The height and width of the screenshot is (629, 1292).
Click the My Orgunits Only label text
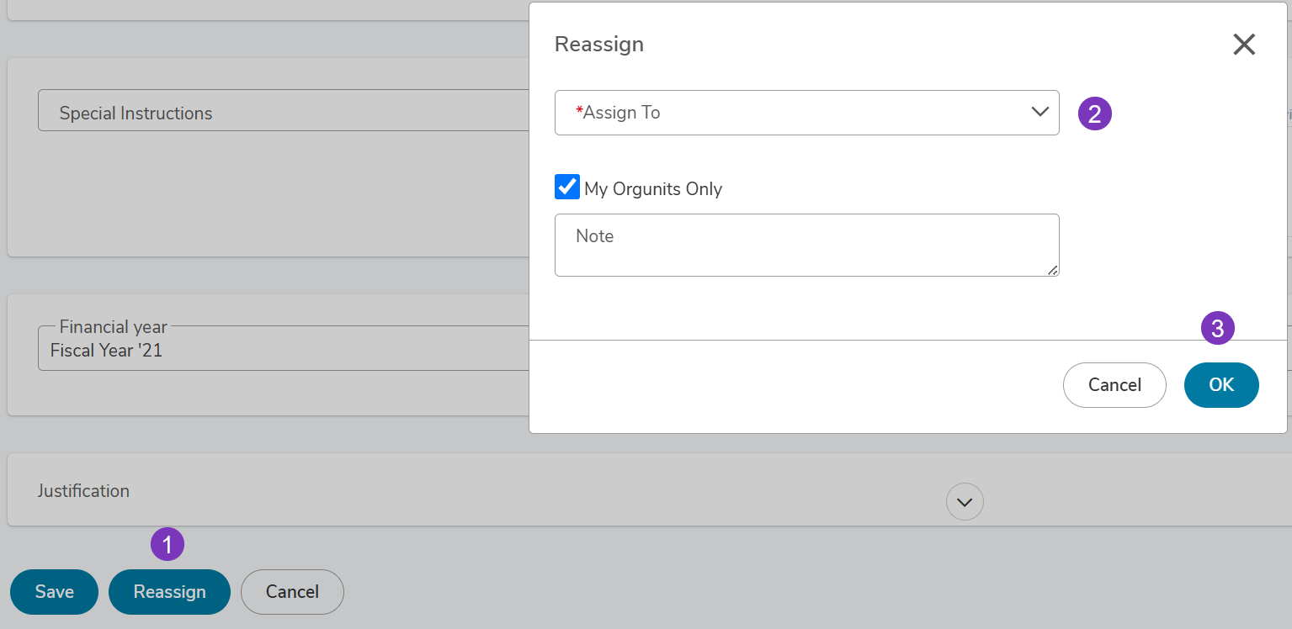tap(653, 188)
